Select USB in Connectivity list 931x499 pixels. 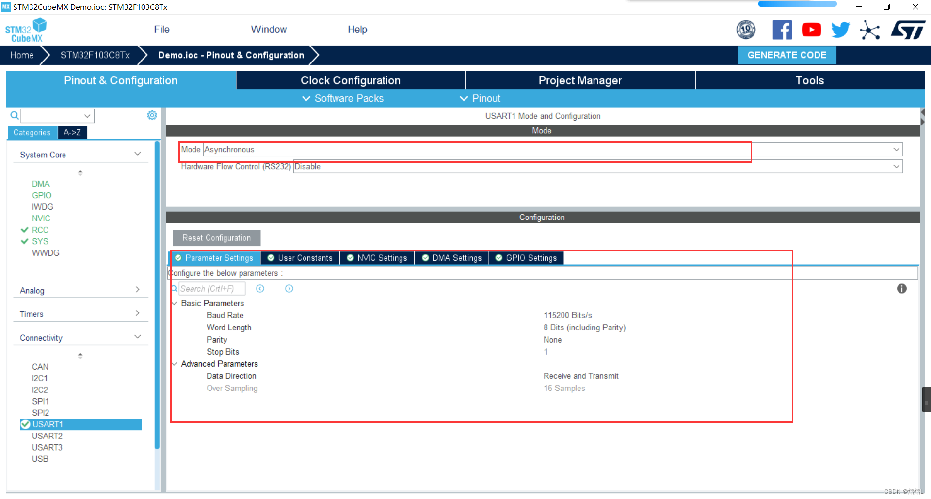click(x=40, y=459)
